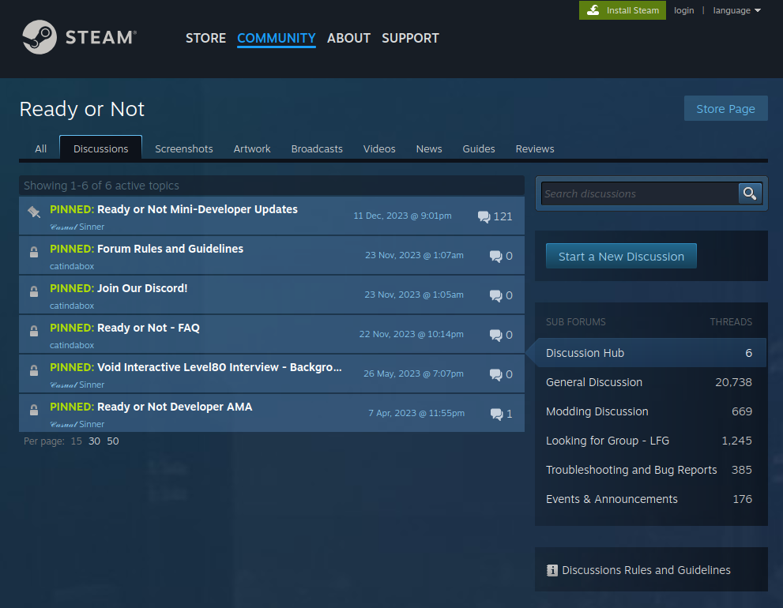
Task: Click the pin icon on Mini-Developer Updates
Action: [34, 212]
